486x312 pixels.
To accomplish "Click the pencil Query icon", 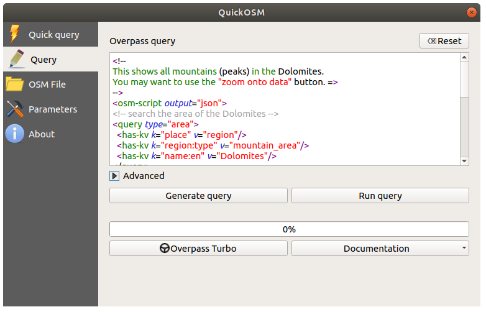I will point(16,59).
